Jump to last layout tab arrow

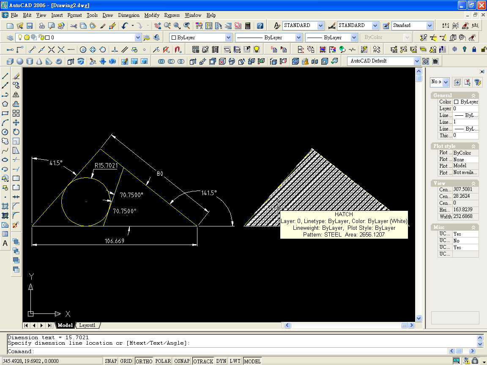[x=49, y=325]
